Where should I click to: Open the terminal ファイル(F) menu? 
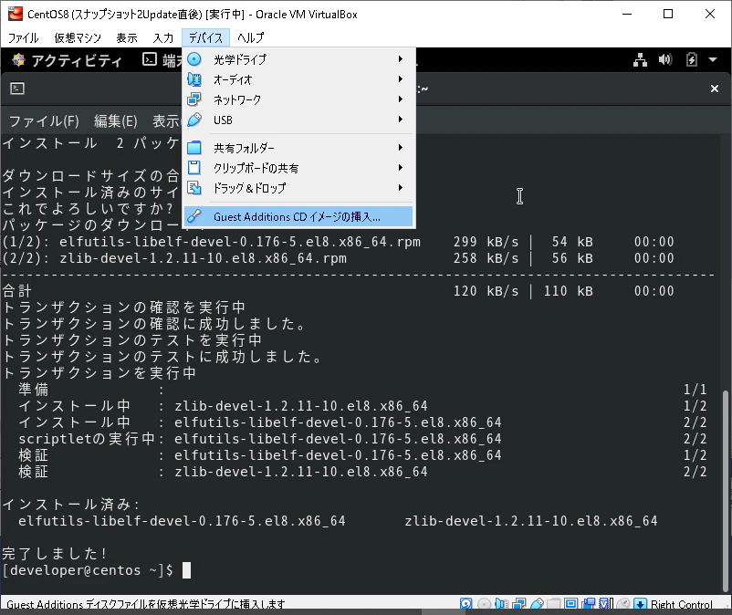click(x=44, y=121)
